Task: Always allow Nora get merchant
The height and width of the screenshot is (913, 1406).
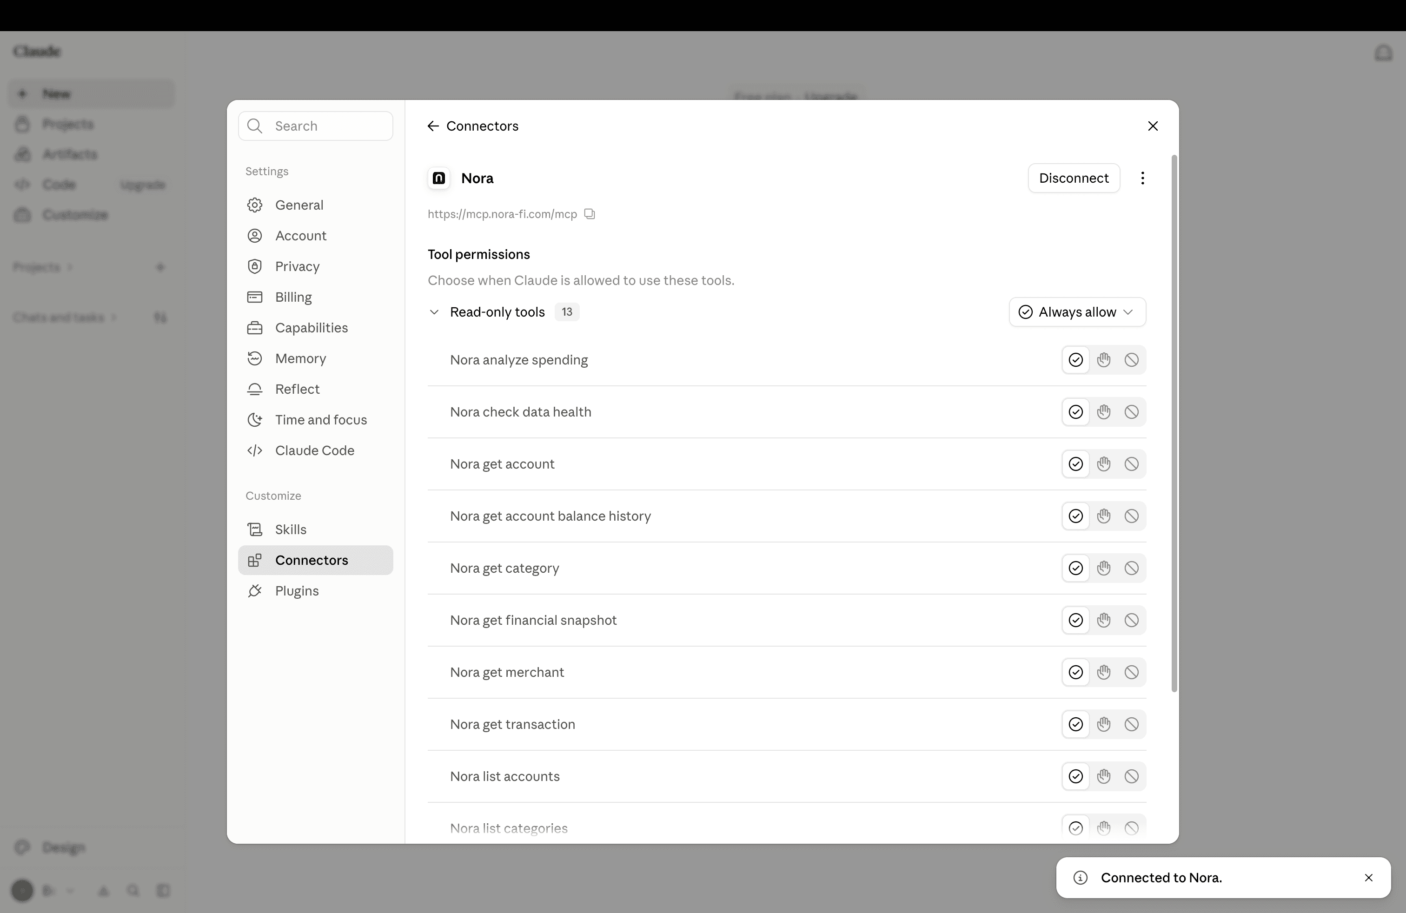Action: tap(1076, 671)
